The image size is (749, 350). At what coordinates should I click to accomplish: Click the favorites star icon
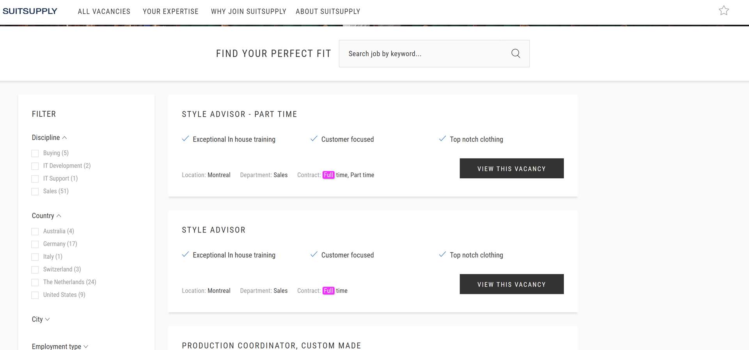click(724, 11)
